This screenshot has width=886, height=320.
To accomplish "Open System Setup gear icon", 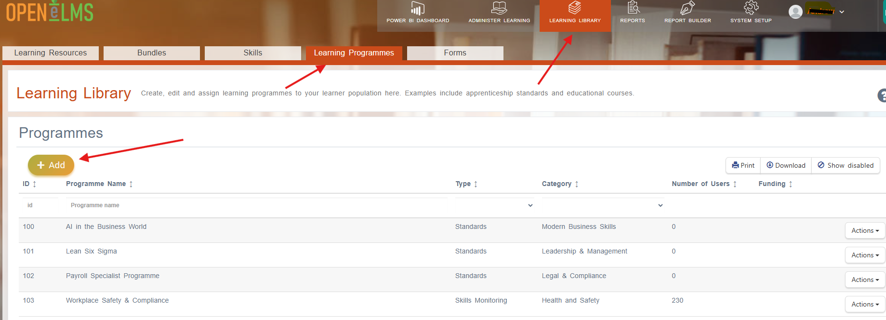I will tap(751, 8).
